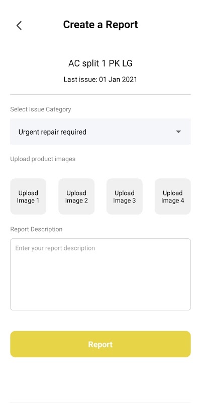Image resolution: width=201 pixels, height=403 pixels.
Task: Click the white "Report" text on the button
Action: (100, 345)
